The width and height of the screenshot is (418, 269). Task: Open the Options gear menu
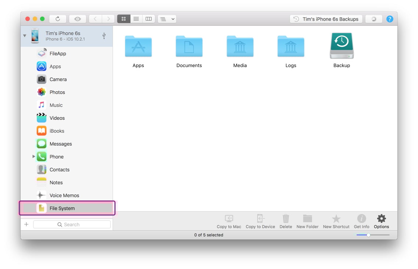382,222
